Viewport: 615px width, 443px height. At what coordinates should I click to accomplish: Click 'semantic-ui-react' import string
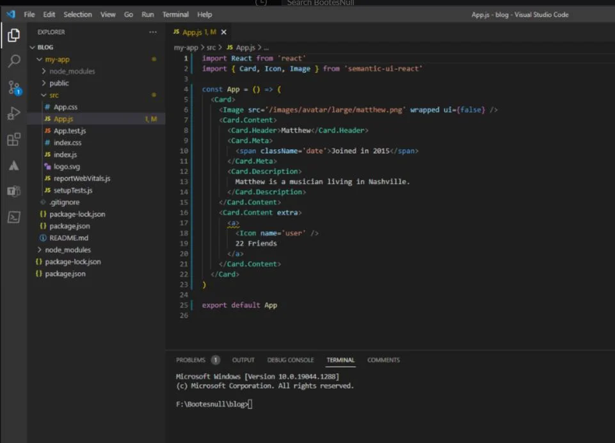(x=383, y=68)
